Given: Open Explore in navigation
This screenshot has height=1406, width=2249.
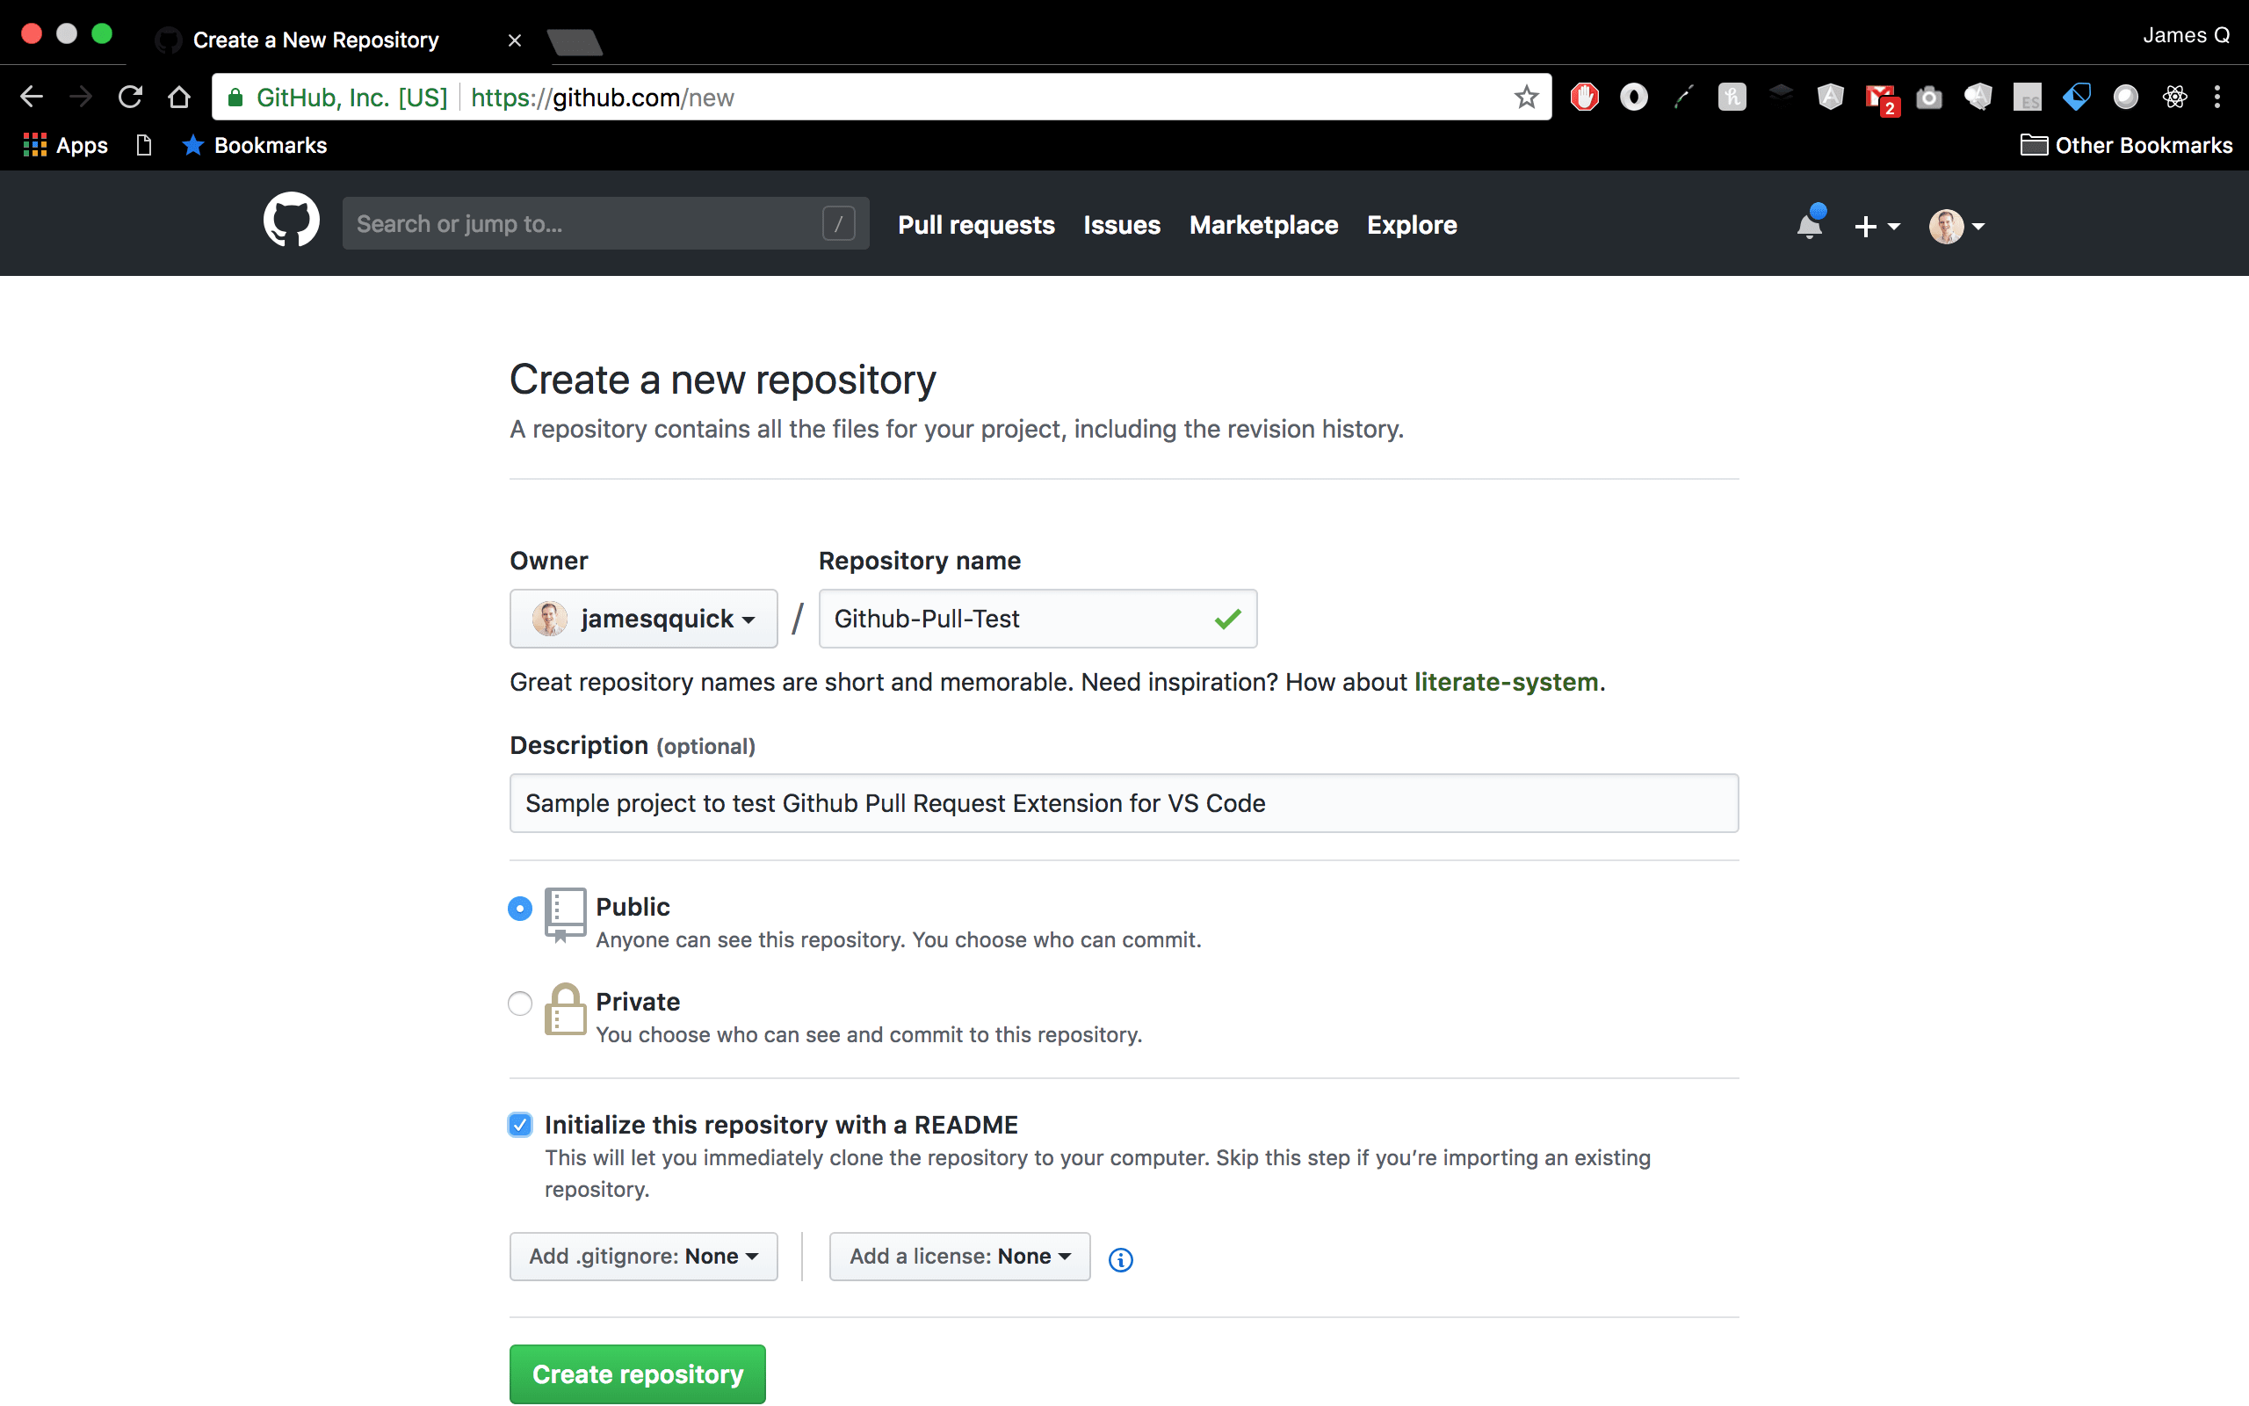Looking at the screenshot, I should 1412,225.
